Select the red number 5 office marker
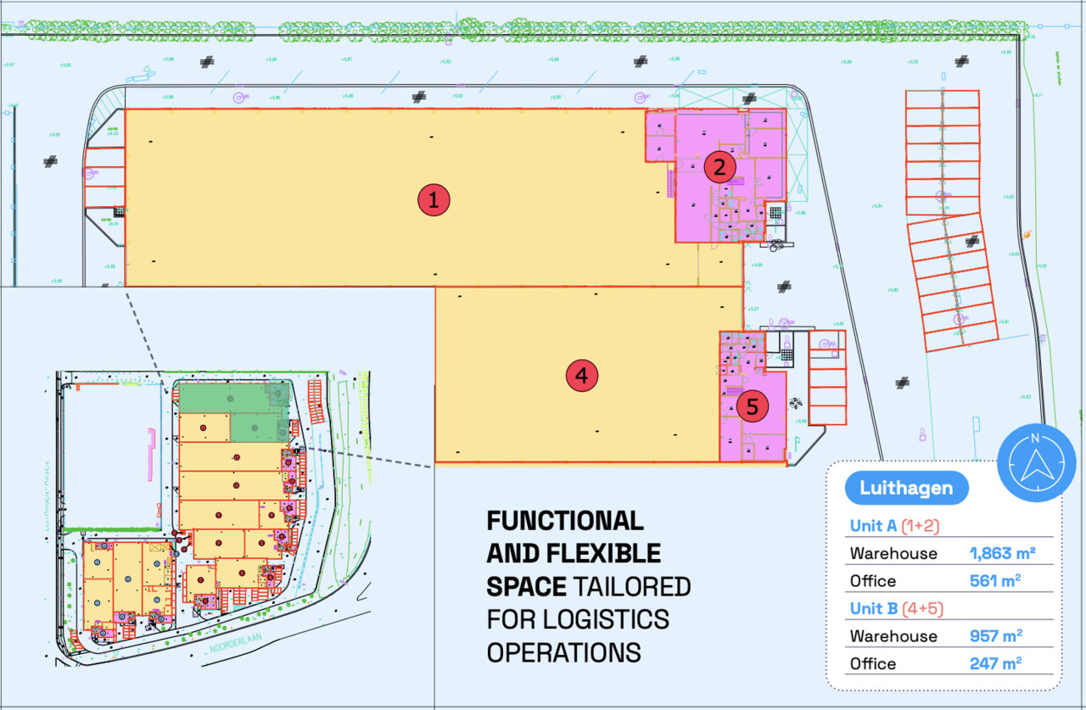The image size is (1086, 710). point(753,407)
